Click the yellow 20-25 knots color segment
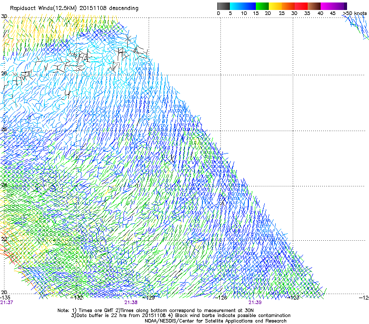The image size is (369, 324). point(275,6)
